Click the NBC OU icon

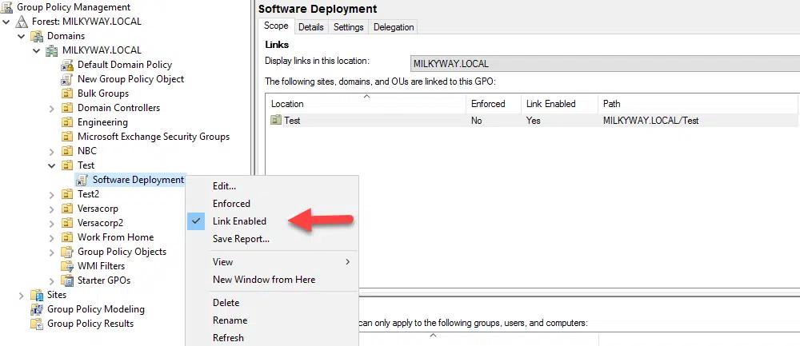coord(67,151)
